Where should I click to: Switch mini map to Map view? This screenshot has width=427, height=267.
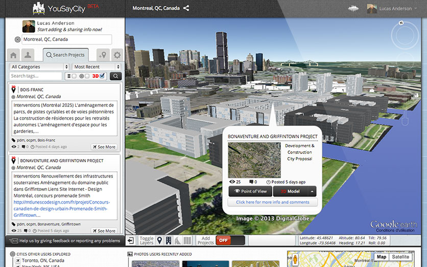coord(381,257)
